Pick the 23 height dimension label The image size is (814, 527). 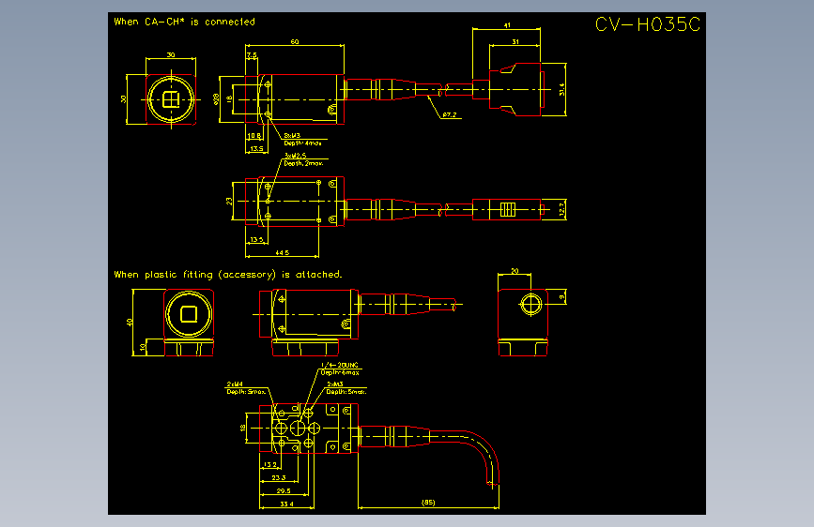(x=229, y=201)
